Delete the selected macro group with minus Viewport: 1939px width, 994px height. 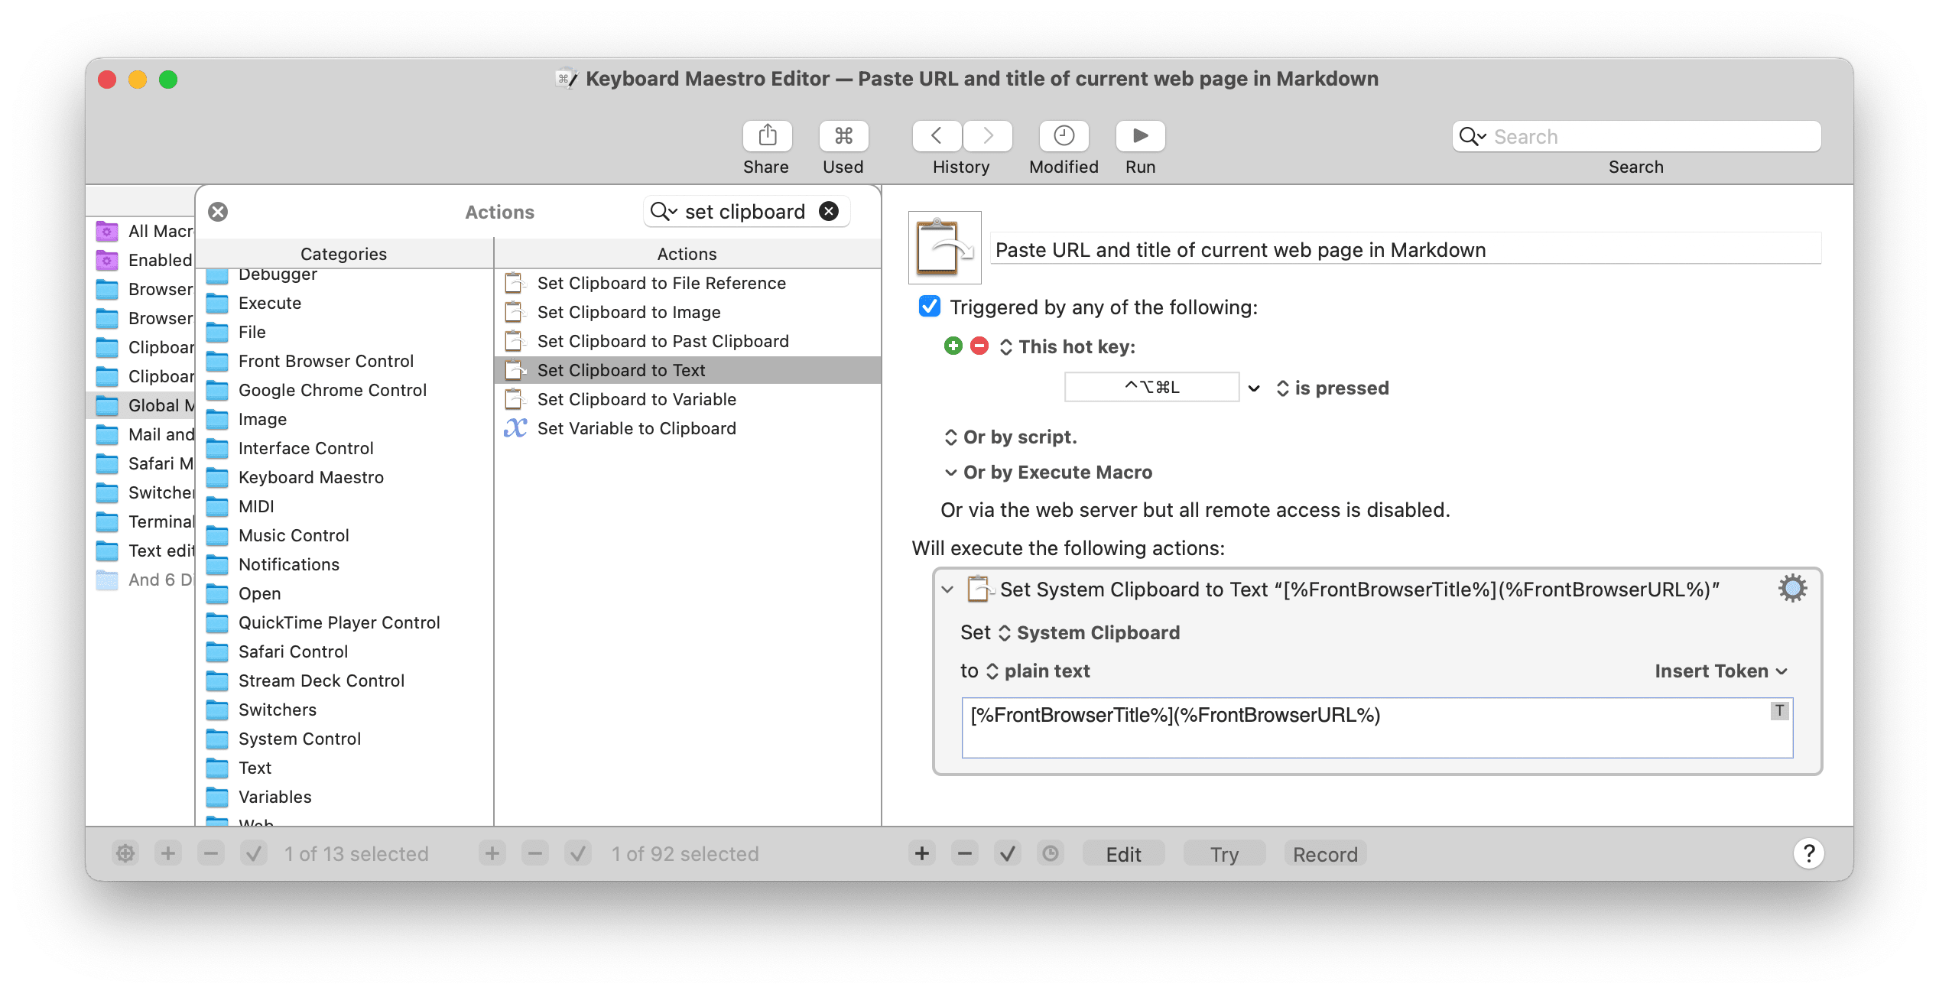click(x=211, y=853)
